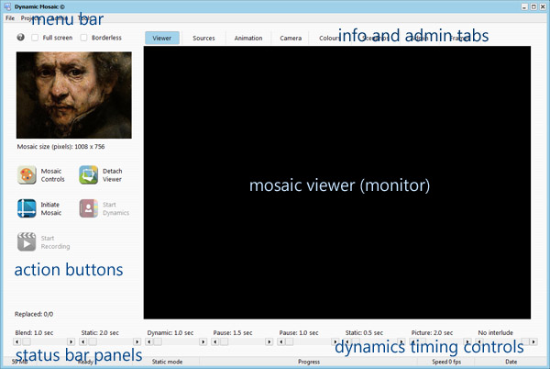This screenshot has height=369, width=550.
Task: Click the black mosaic viewer monitor area
Action: tap(337, 184)
